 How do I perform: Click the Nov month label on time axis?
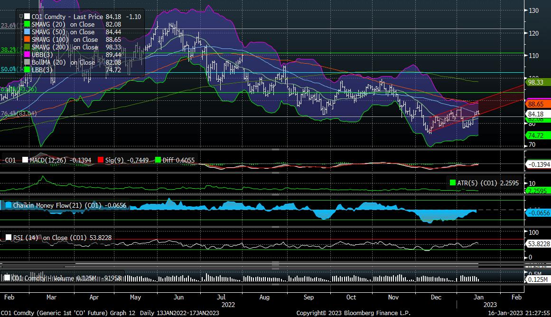[393, 298]
